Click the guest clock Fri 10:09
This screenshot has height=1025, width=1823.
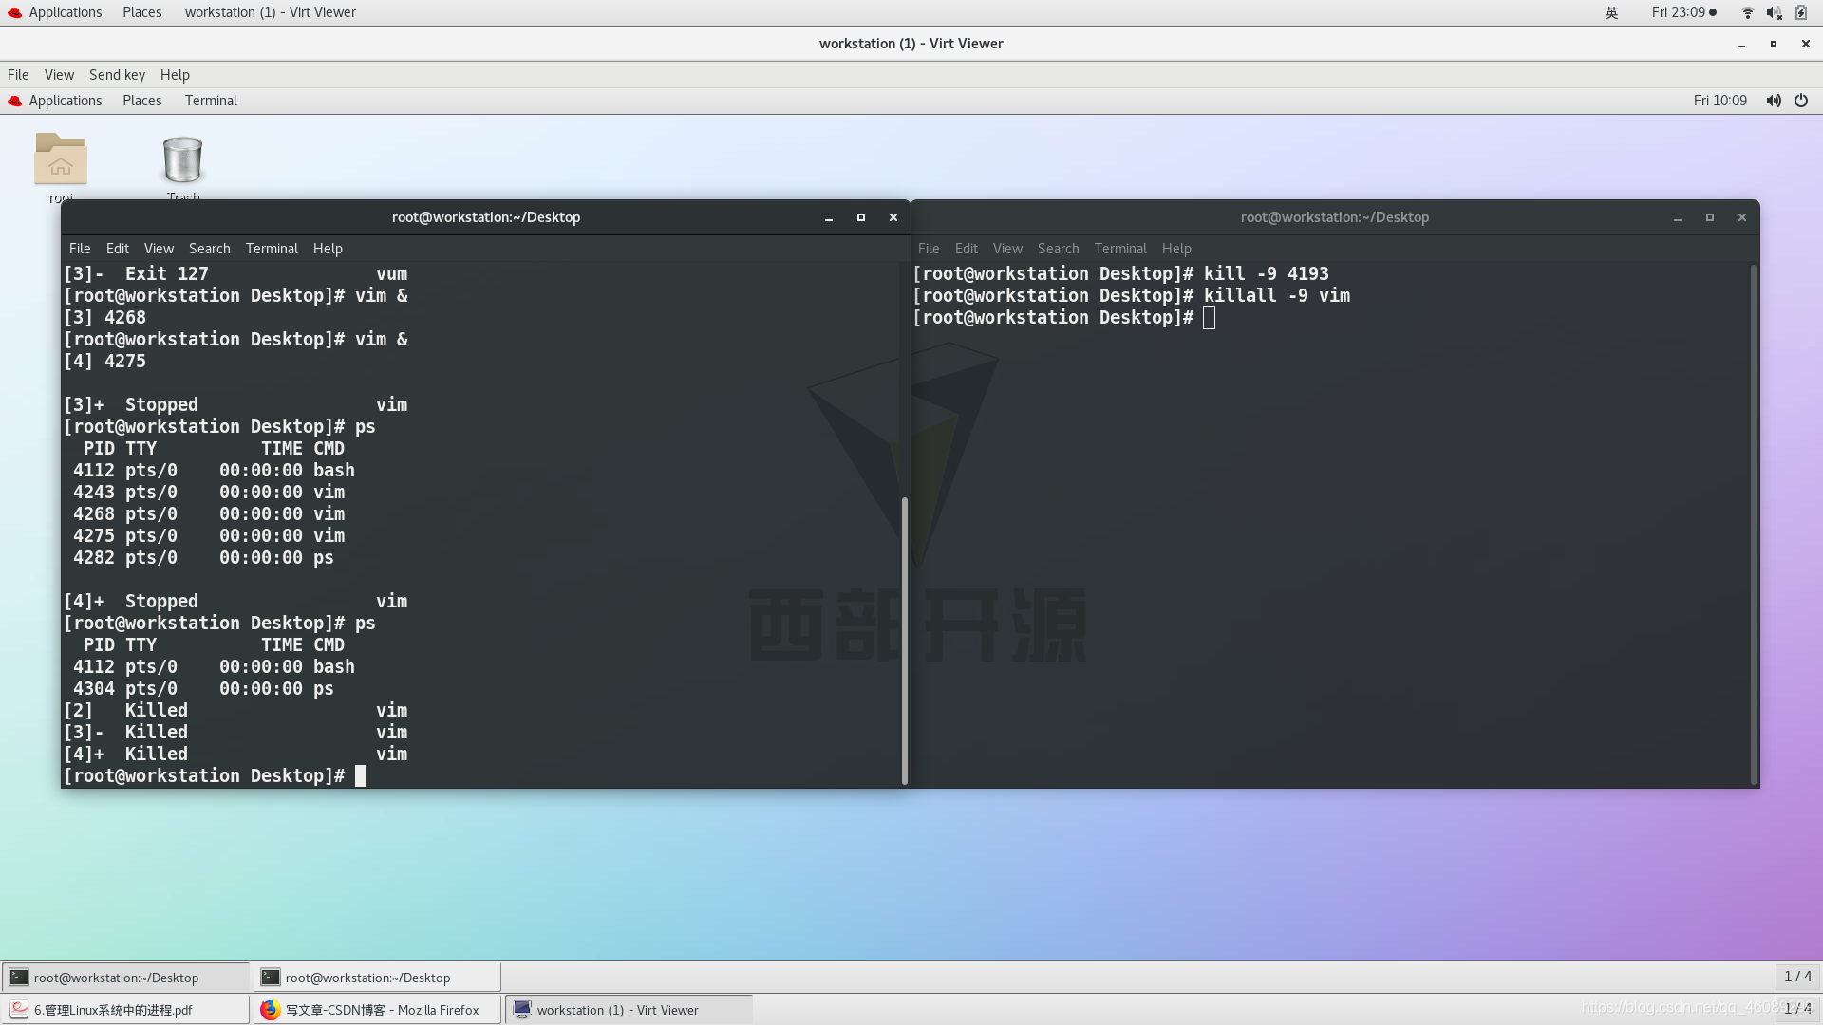point(1720,101)
